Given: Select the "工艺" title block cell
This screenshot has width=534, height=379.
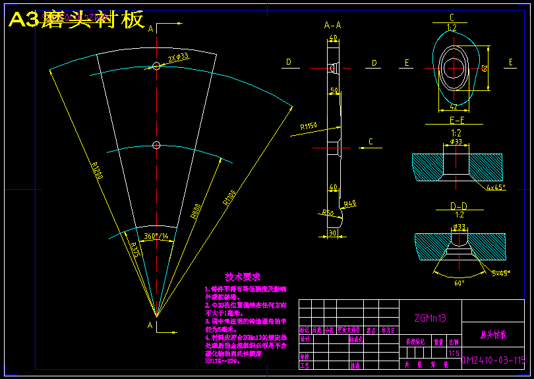Looking at the screenshot, I should click(x=305, y=365).
